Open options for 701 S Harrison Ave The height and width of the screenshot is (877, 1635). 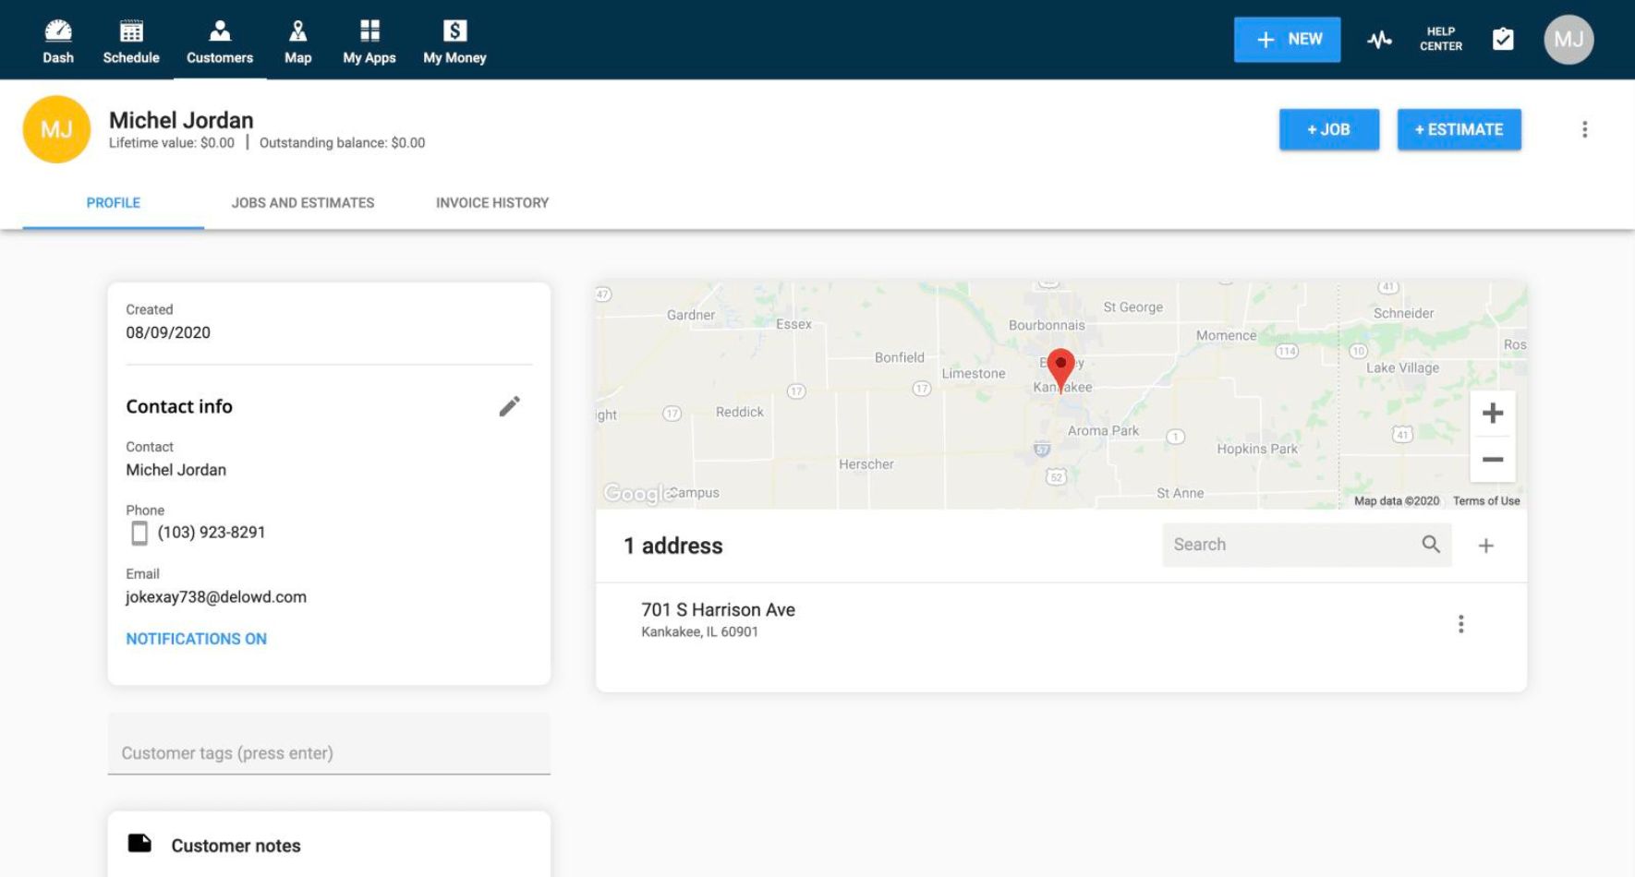tap(1460, 624)
